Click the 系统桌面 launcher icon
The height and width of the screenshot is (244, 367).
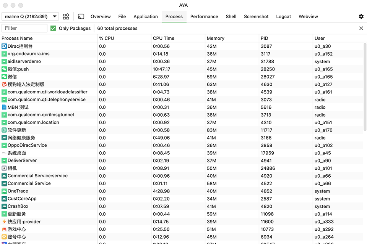[4, 153]
